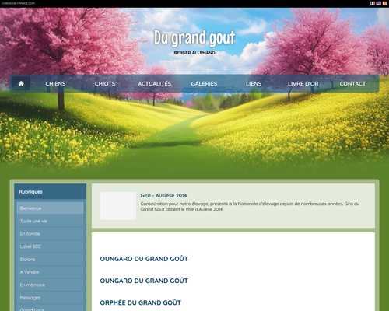The width and height of the screenshot is (389, 311).
Task: Open the Toute une vie rubrique
Action: coord(51,221)
